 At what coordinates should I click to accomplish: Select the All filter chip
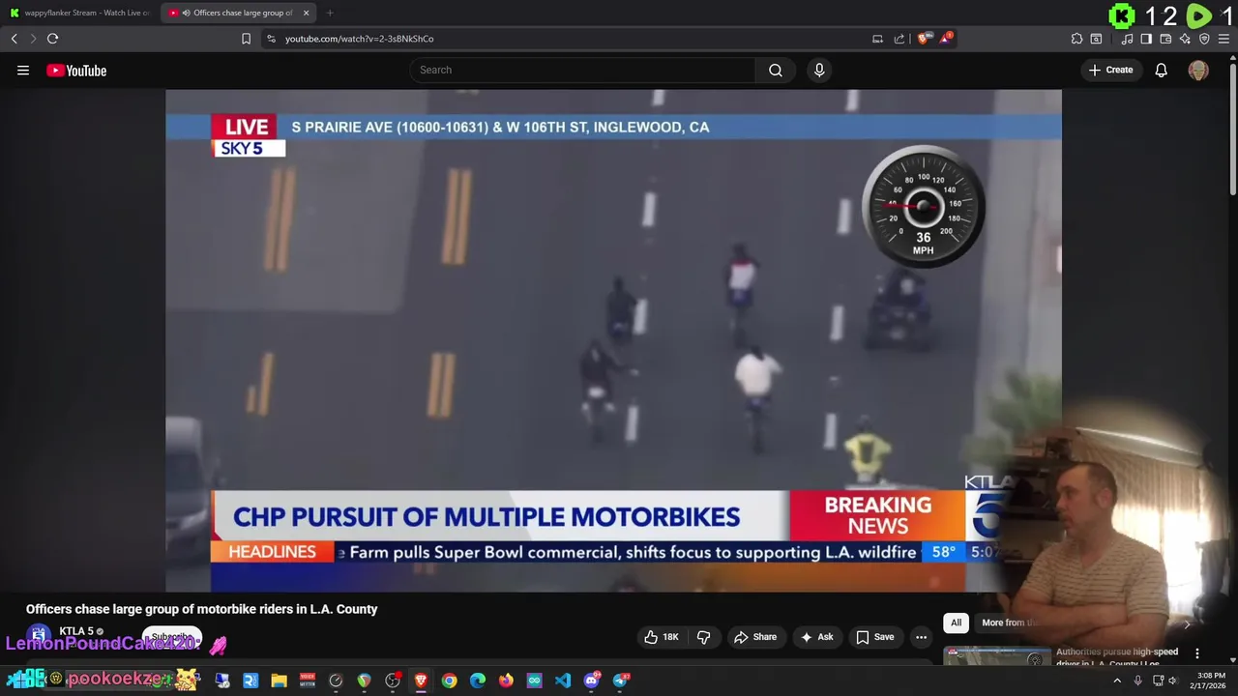click(956, 623)
